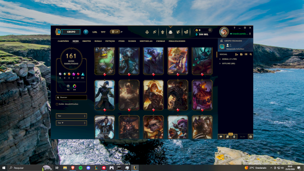304x171 pixels.
Task: Open the SENTINELAS tab
Action: point(146,41)
